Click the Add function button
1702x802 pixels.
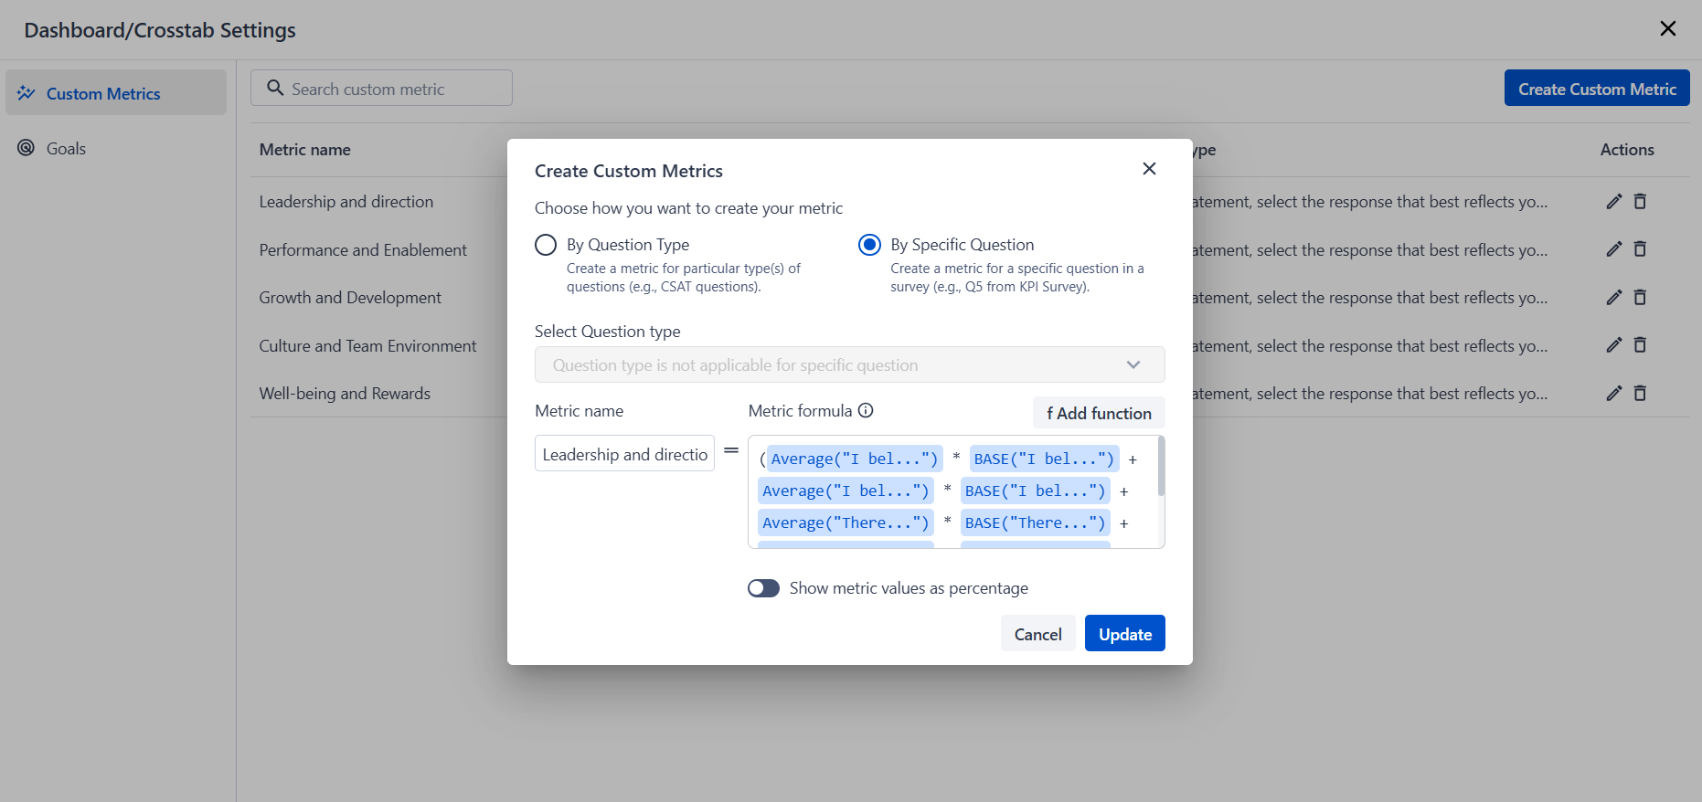1099,413
